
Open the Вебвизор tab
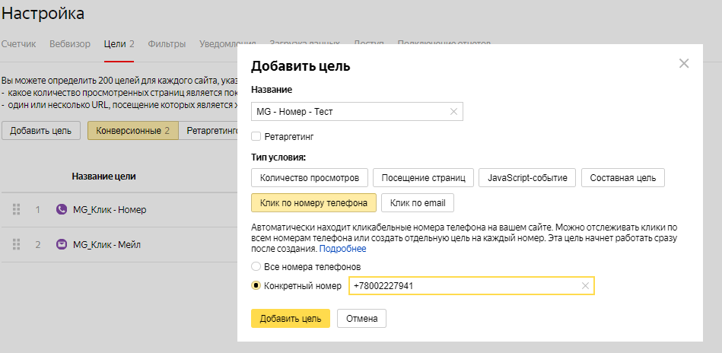[69, 44]
